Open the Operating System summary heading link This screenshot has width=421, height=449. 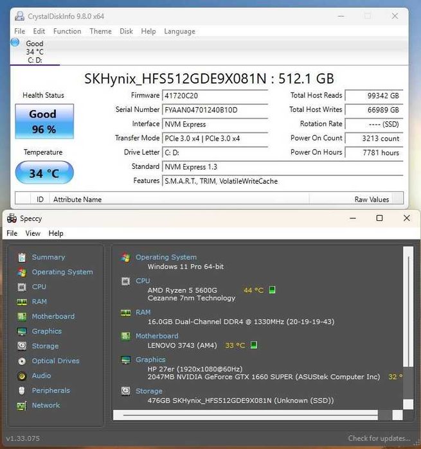[166, 257]
